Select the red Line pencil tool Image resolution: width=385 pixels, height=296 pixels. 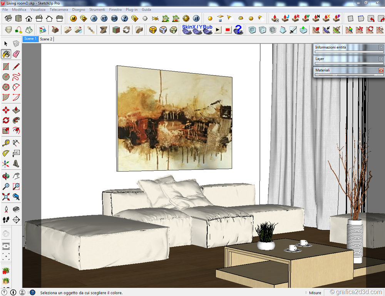tap(16, 67)
